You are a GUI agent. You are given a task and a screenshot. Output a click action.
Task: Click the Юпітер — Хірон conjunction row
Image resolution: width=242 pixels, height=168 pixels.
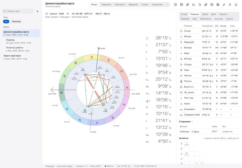point(209,131)
